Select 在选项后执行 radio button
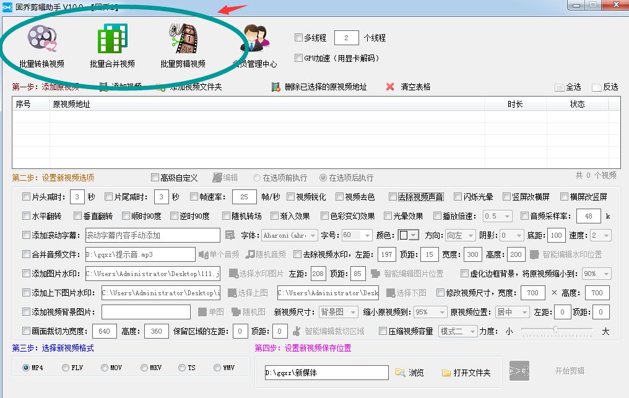 pos(323,177)
